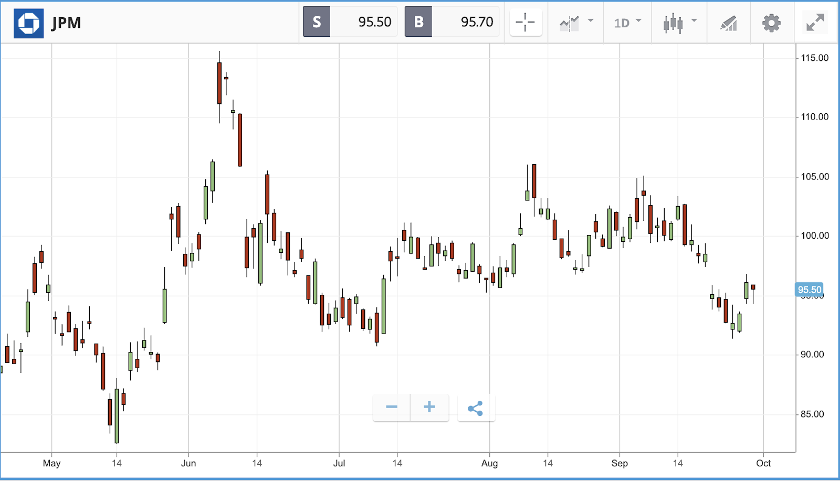The width and height of the screenshot is (840, 481).
Task: Open the 1D timeframe dropdown
Action: [627, 23]
